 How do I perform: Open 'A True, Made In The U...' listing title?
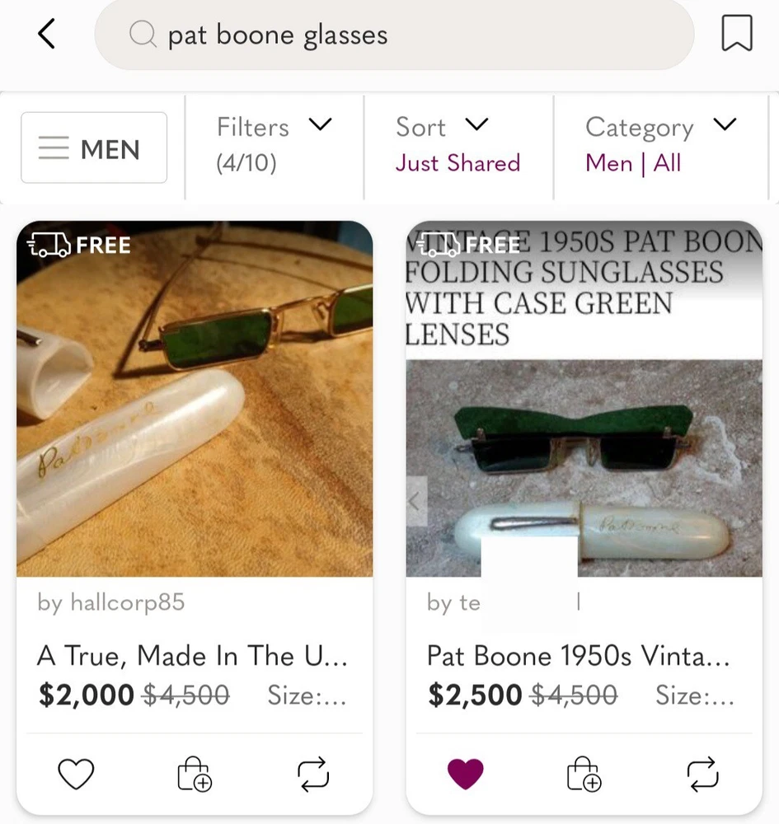point(192,656)
